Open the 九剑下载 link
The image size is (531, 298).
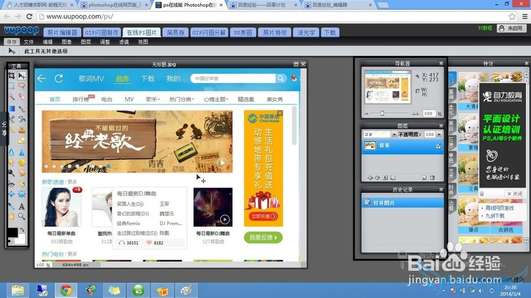[x=495, y=216]
